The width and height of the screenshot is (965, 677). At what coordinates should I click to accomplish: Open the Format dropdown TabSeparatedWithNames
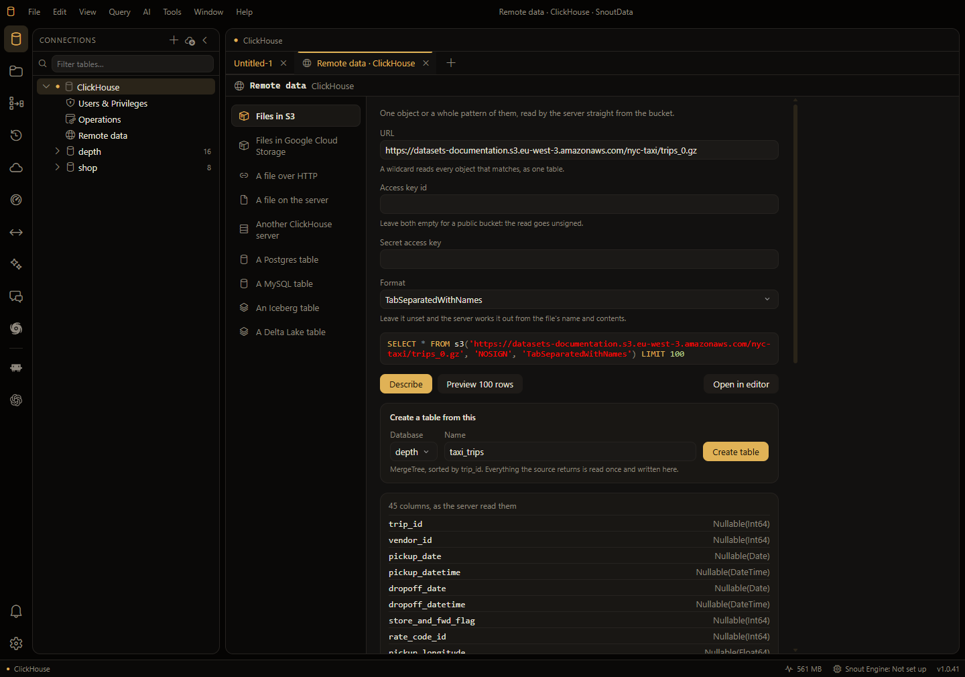[579, 300]
